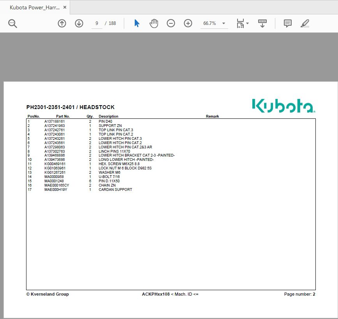Click the page number input showing 9
The height and width of the screenshot is (319, 338).
pos(97,23)
